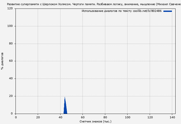Click the 100 tick on the vertical axis
Screen dimensions: 181x124
pos(10,26)
